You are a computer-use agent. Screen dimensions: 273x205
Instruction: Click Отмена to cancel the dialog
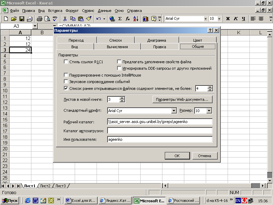point(205,156)
